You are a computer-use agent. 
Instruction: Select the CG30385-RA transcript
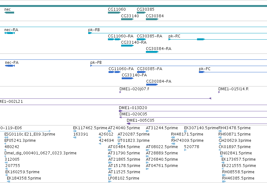click(141, 39)
